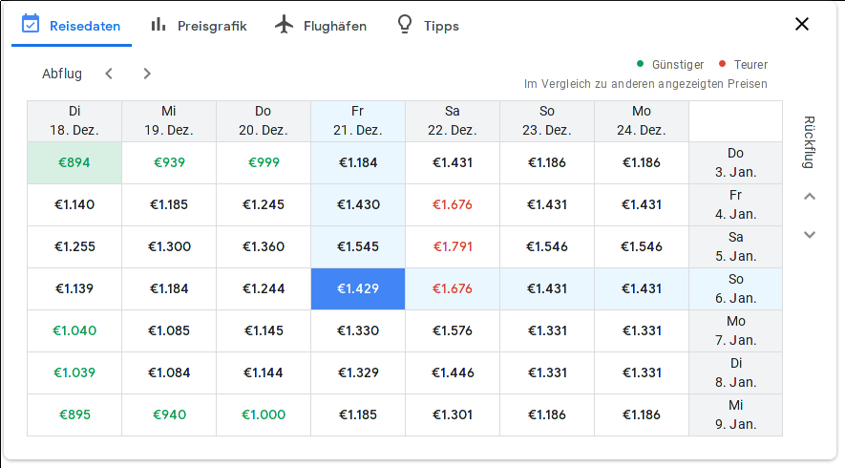Open the Flughäfen tab
The width and height of the screenshot is (845, 468).
pyautogui.click(x=321, y=26)
